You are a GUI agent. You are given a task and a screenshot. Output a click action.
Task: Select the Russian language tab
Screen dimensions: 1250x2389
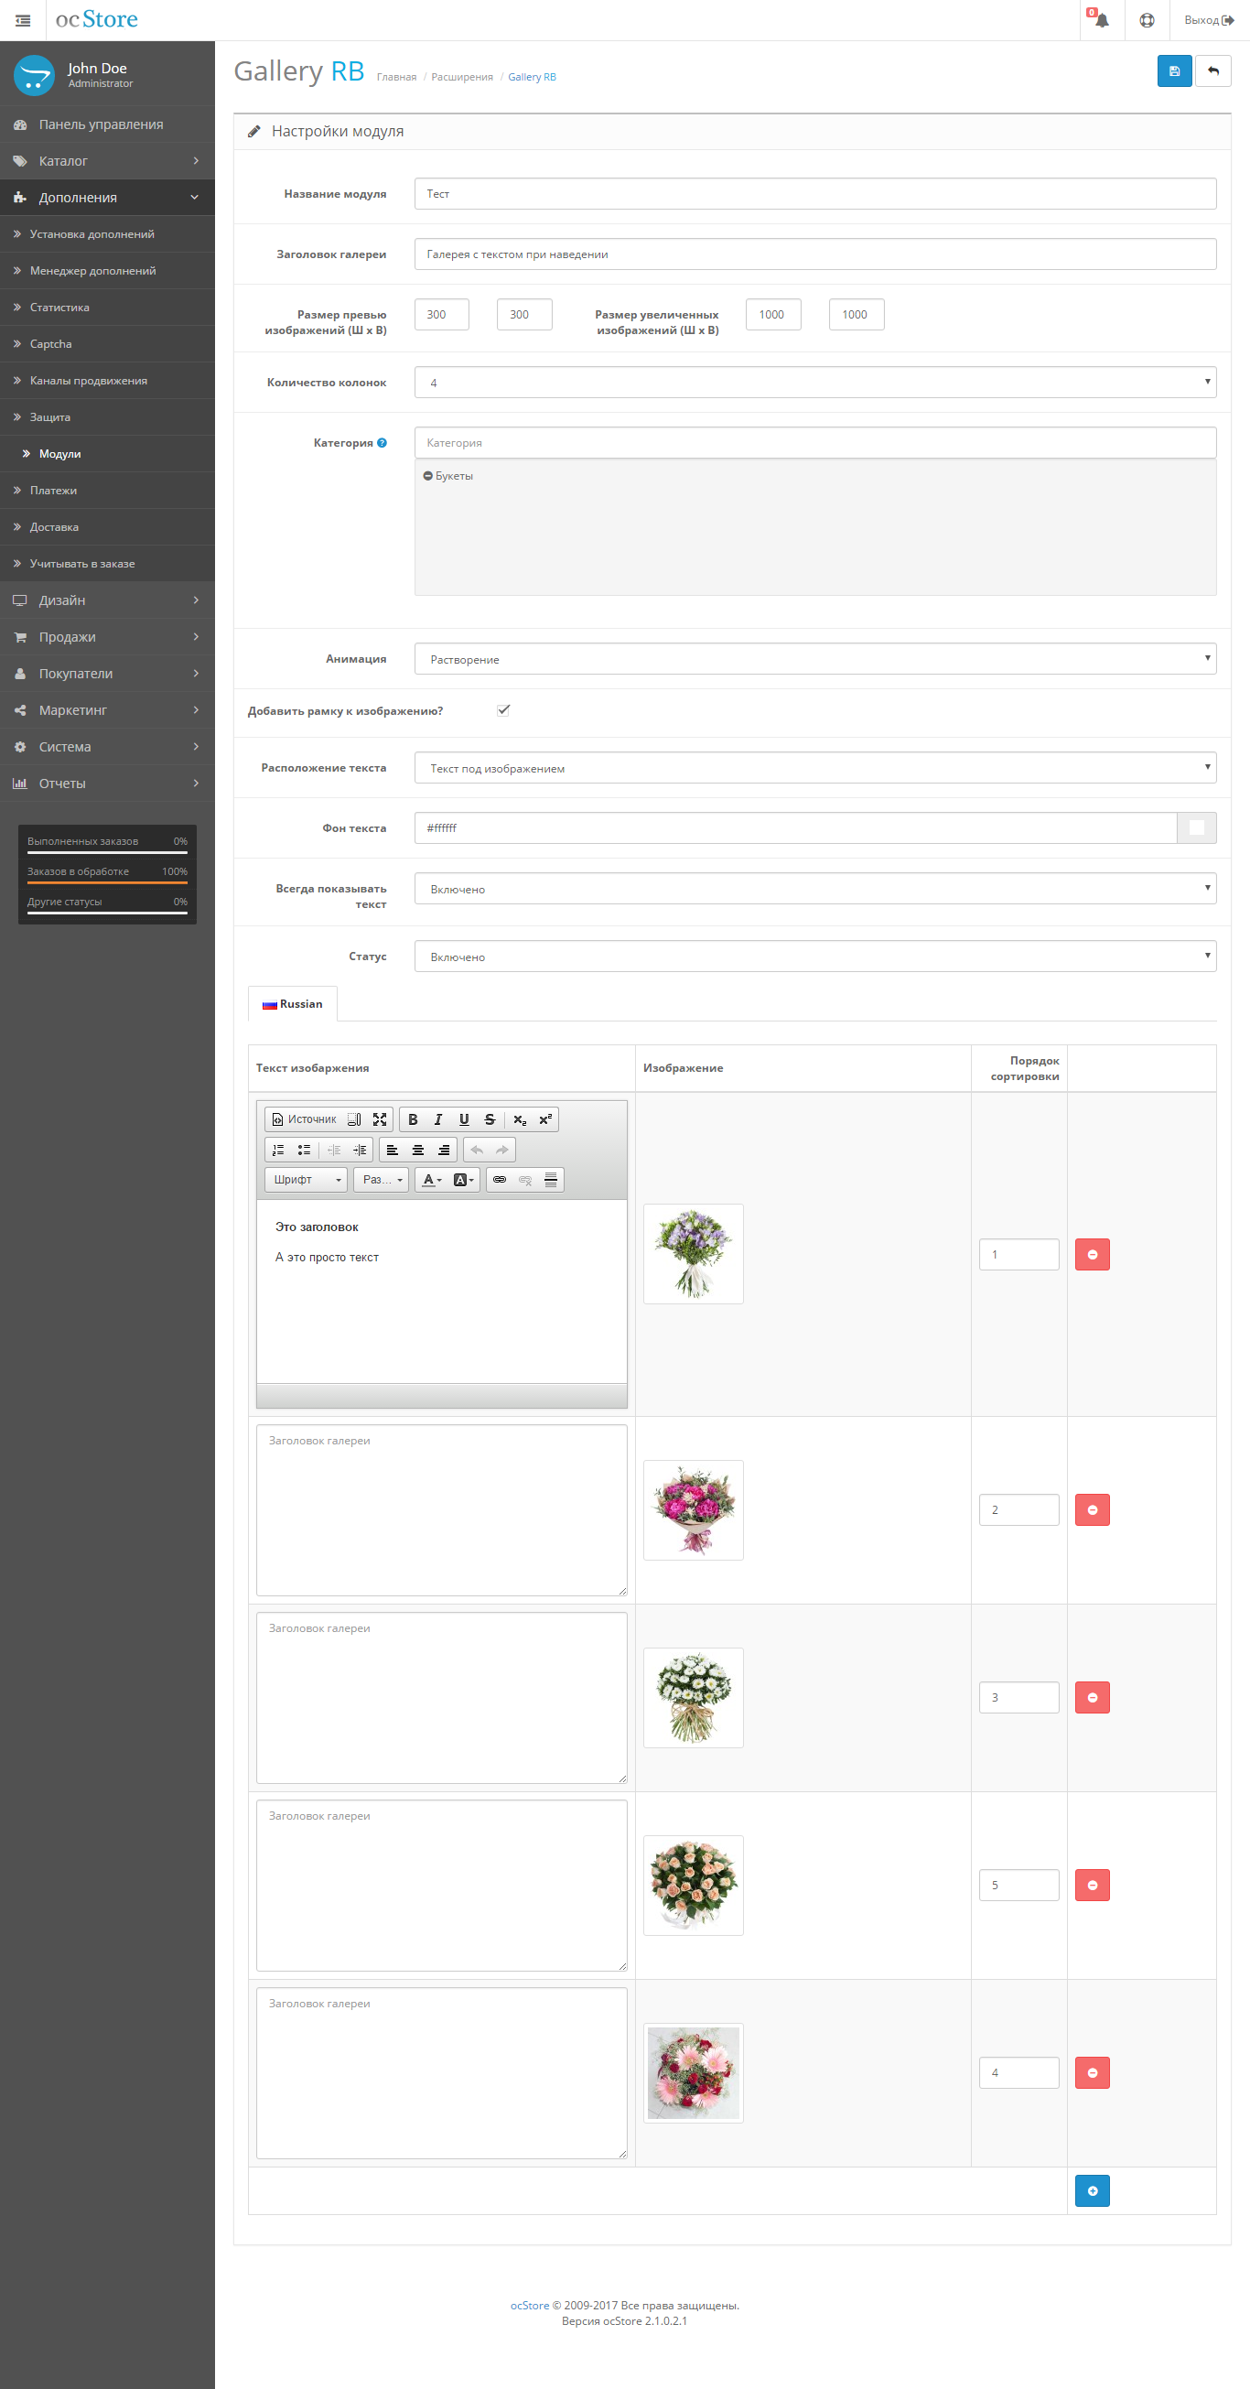point(292,1004)
